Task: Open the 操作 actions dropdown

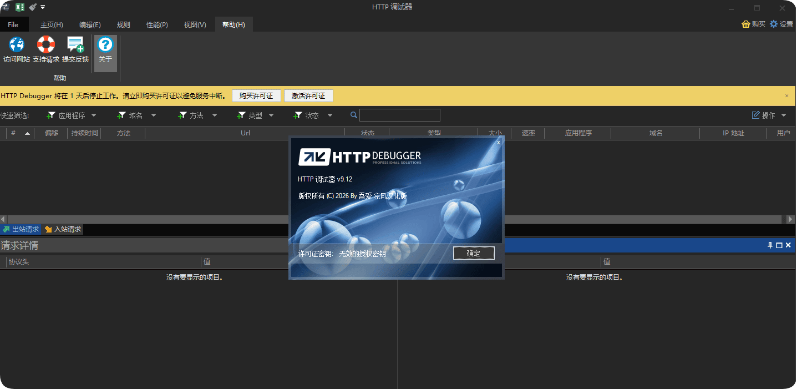Action: tap(784, 115)
